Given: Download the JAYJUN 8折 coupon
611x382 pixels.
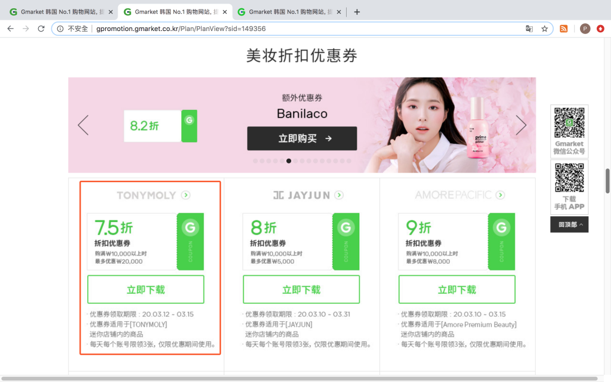Looking at the screenshot, I should [301, 289].
